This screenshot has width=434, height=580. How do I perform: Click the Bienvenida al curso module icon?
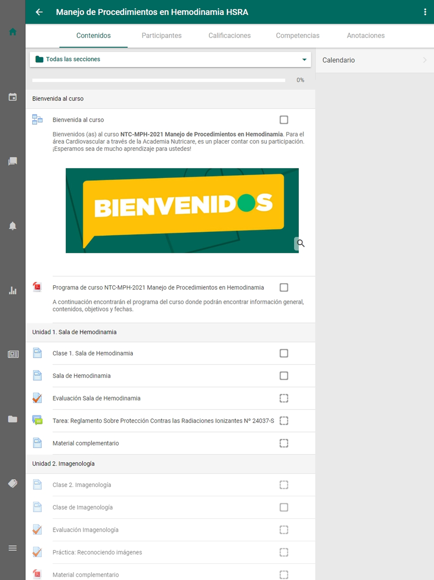(37, 119)
